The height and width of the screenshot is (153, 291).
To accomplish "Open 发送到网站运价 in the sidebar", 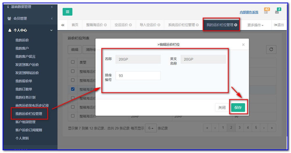I will (27, 73).
